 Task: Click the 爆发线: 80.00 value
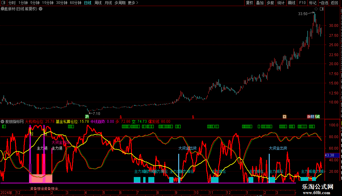159,122
